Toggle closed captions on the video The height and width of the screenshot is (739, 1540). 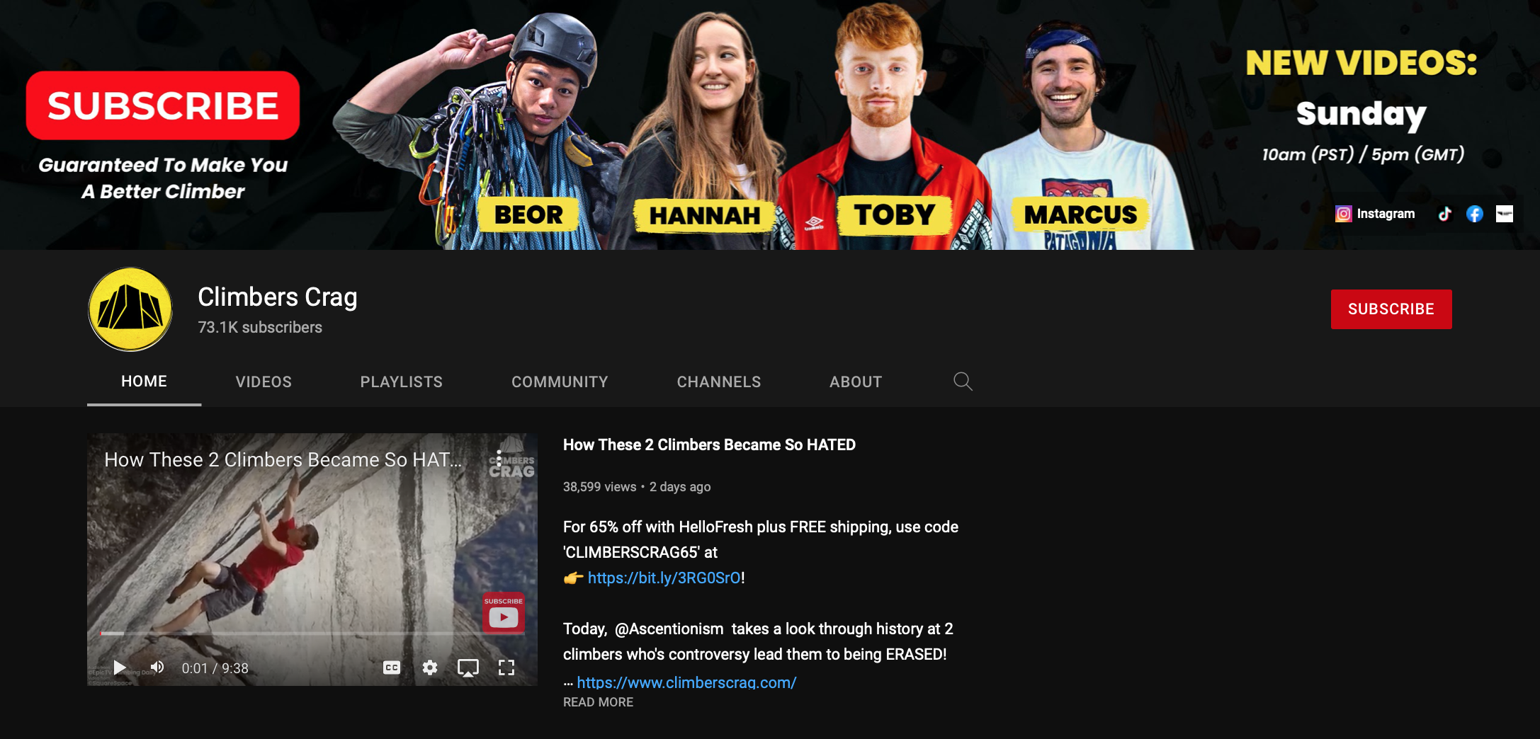(x=392, y=668)
